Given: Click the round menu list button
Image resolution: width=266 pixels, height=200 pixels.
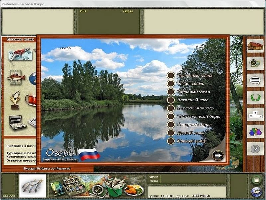Looking at the screenshot, I should click(x=256, y=180).
